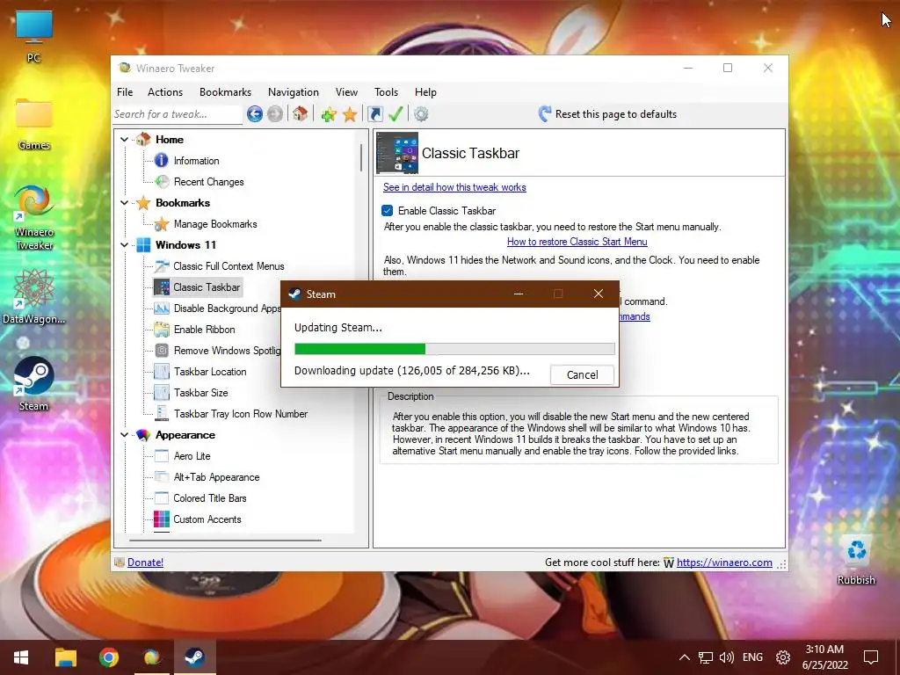Select Alt+Tab Appearance tree item
The image size is (900, 675).
(x=216, y=477)
